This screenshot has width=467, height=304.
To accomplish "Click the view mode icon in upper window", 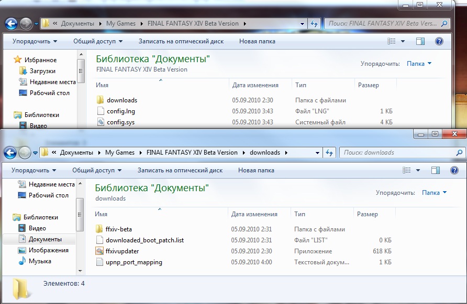I will (x=392, y=41).
